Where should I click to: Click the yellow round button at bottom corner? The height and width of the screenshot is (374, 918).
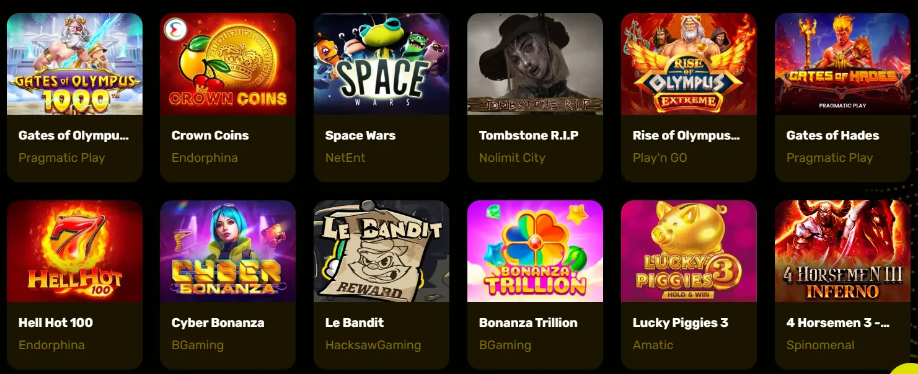click(x=906, y=369)
